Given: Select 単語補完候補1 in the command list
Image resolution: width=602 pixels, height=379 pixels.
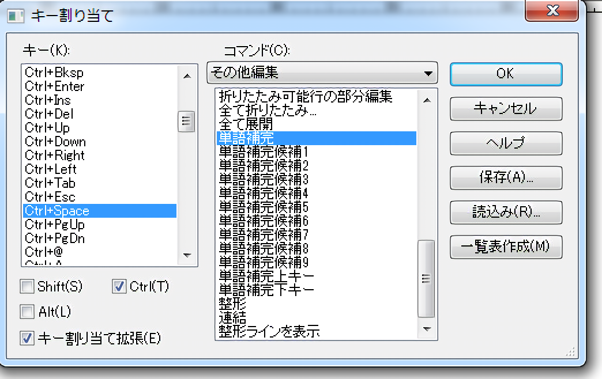Looking at the screenshot, I should tap(264, 152).
